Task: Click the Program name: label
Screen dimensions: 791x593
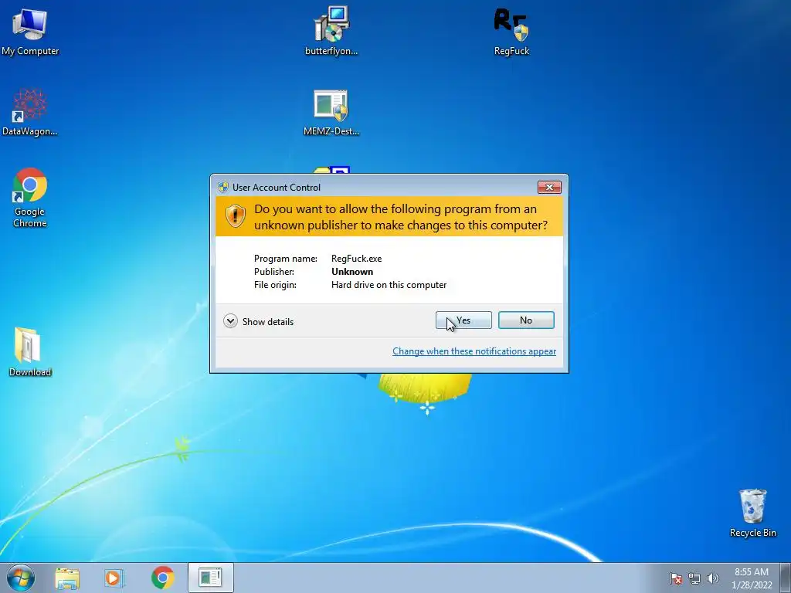Action: [286, 259]
